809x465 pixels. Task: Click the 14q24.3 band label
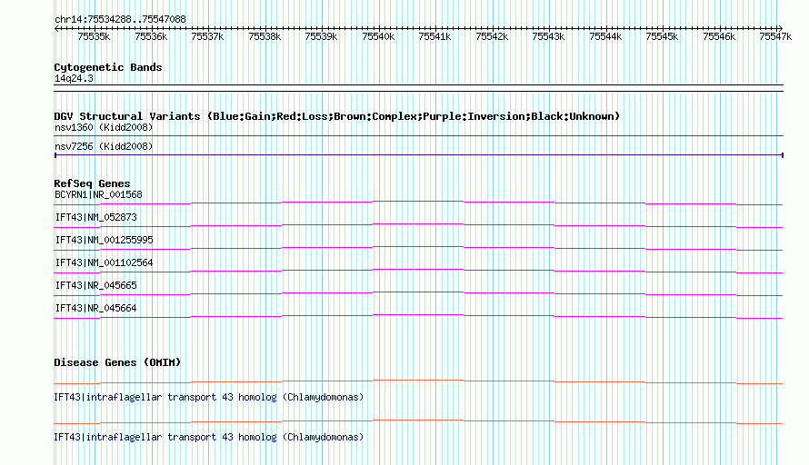click(x=74, y=78)
